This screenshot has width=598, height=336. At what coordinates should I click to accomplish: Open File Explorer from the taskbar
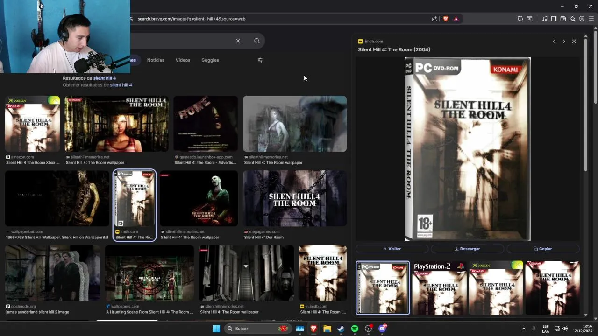tap(327, 329)
